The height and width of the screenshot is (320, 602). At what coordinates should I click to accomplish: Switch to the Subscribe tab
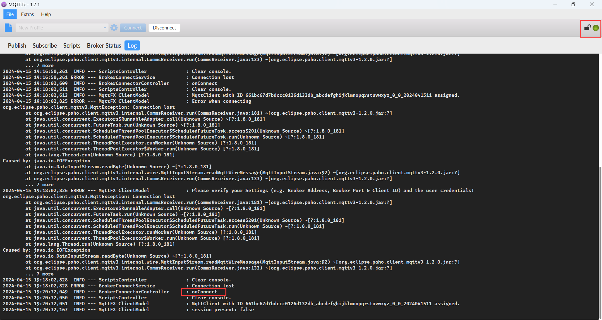tap(45, 45)
